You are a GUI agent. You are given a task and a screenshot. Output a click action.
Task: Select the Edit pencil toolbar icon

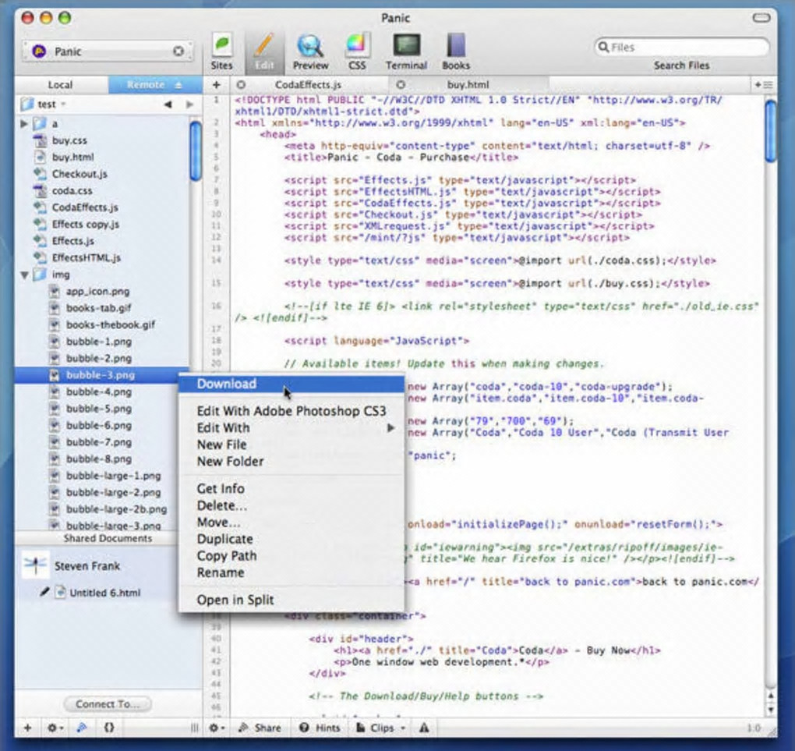point(265,45)
